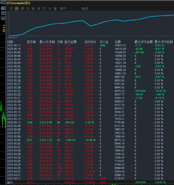This screenshot has height=185, width=174.
Task: Click the minus collapse icon in left sidebar
Action: [x=3, y=3]
